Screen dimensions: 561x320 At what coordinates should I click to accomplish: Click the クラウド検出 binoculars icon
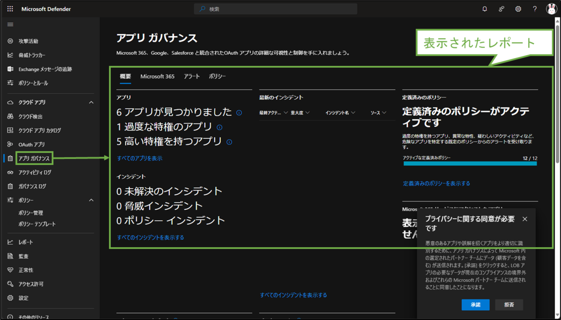10,116
